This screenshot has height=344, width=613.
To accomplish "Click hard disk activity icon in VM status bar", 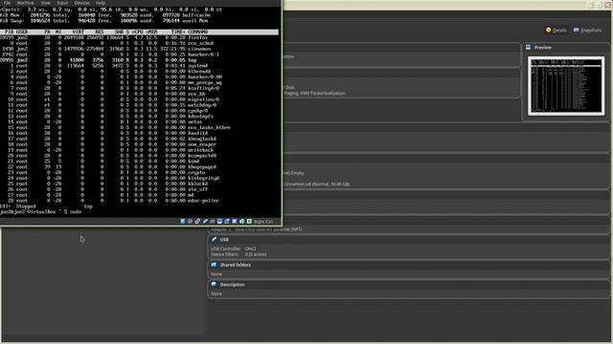I will point(183,221).
